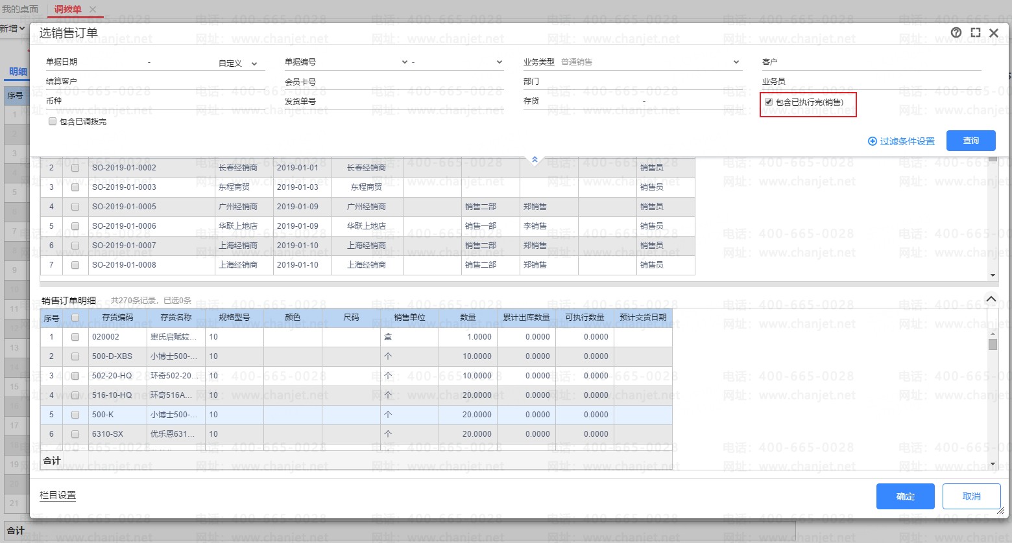Select all details via header checkbox

pyautogui.click(x=75, y=318)
